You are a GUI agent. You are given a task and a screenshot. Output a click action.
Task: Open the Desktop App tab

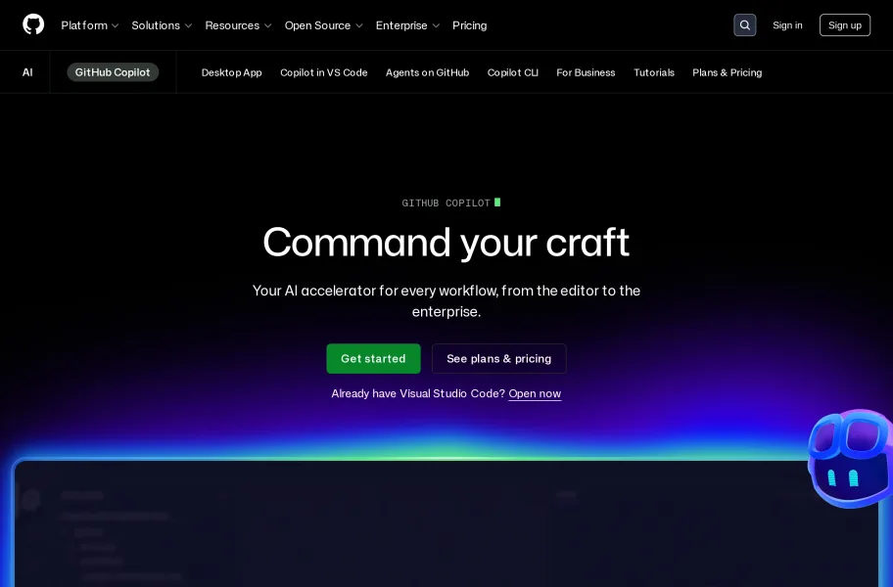click(x=231, y=72)
